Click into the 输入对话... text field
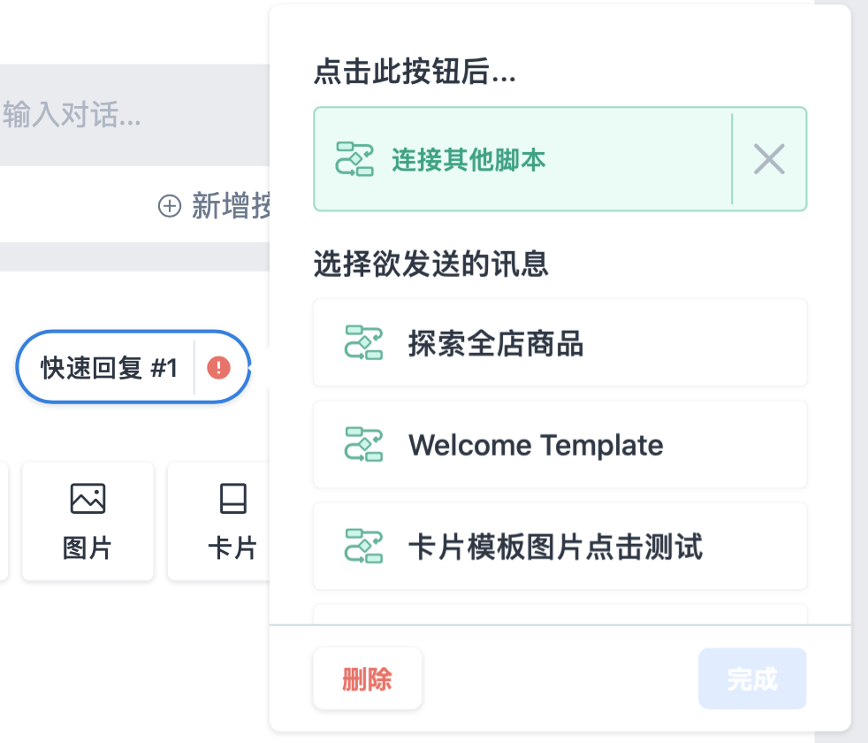 click(x=134, y=115)
